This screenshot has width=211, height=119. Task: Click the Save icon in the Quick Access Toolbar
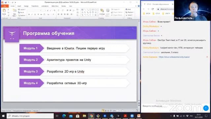6,2
